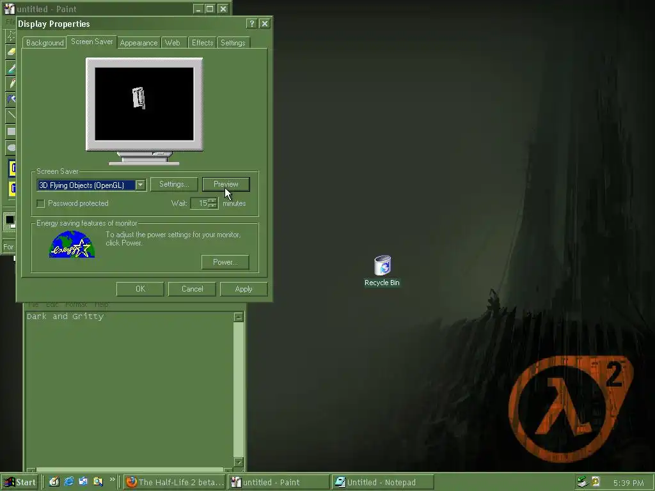Switch to the Background tab
Image resolution: width=655 pixels, height=491 pixels.
point(45,43)
